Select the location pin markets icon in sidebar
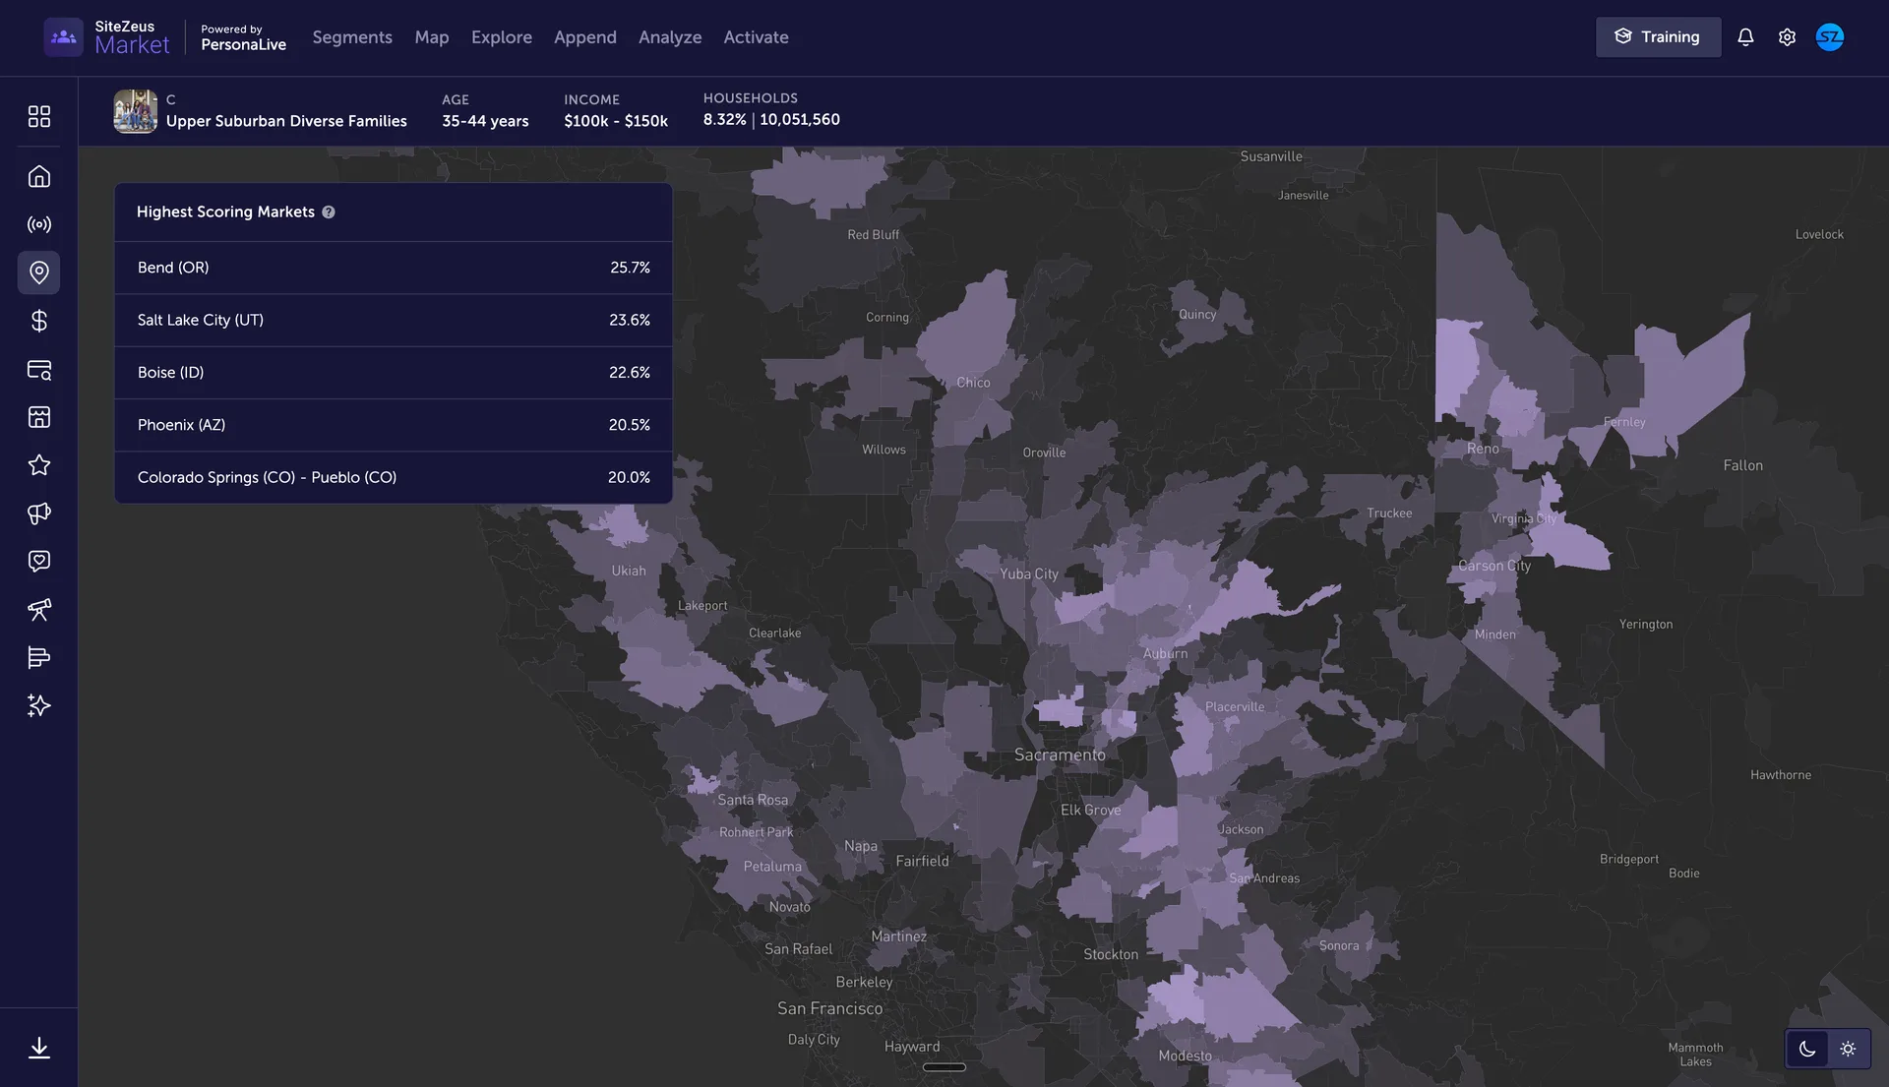1889x1087 pixels. pos(39,272)
